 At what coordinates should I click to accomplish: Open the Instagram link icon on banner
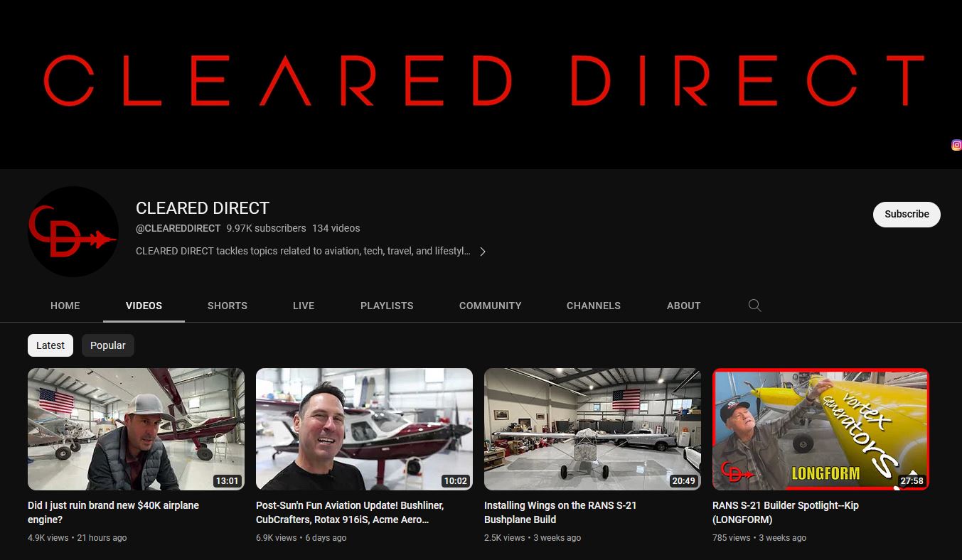(x=956, y=145)
